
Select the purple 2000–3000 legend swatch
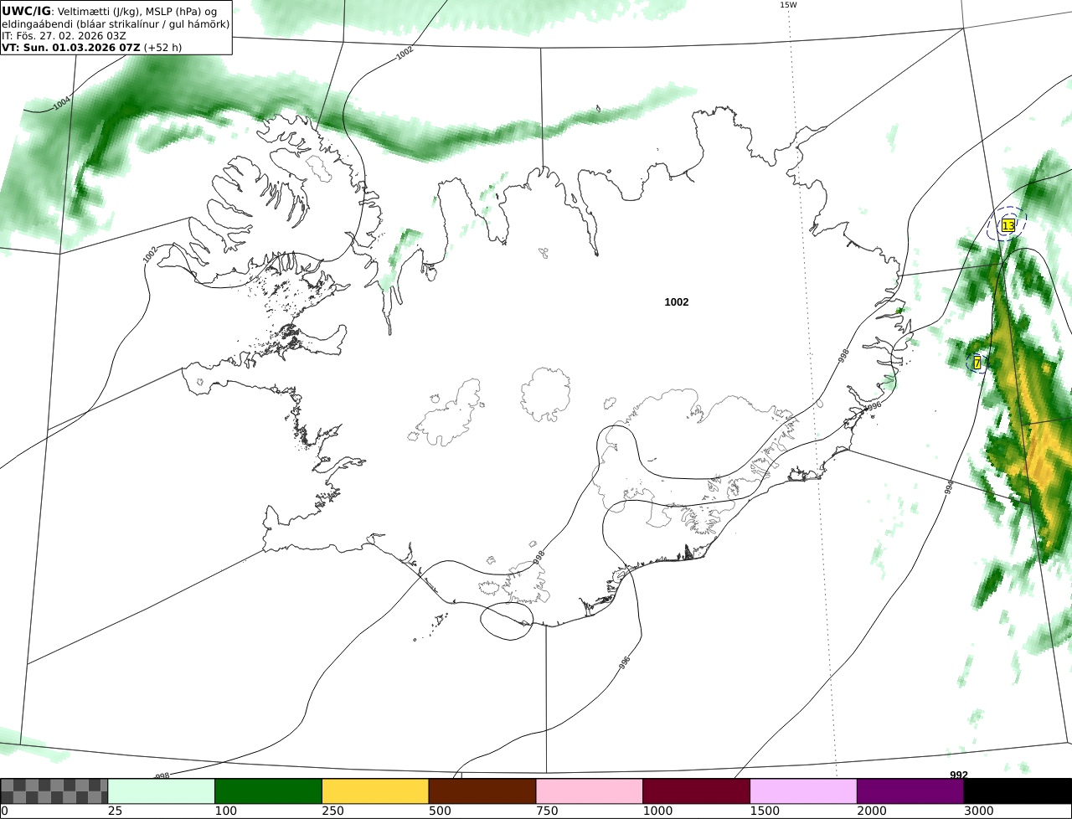(910, 791)
